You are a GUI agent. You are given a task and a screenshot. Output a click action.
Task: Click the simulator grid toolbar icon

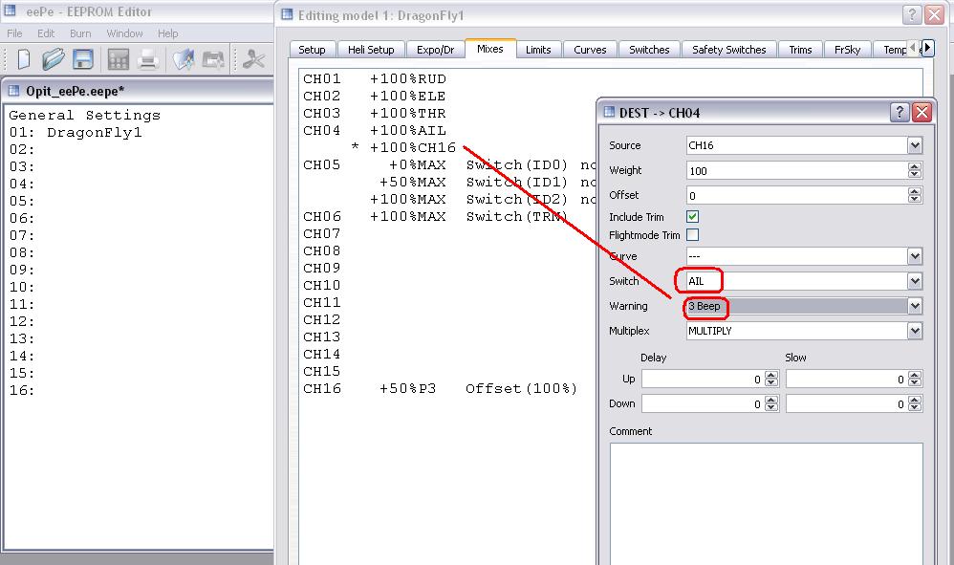[x=118, y=59]
